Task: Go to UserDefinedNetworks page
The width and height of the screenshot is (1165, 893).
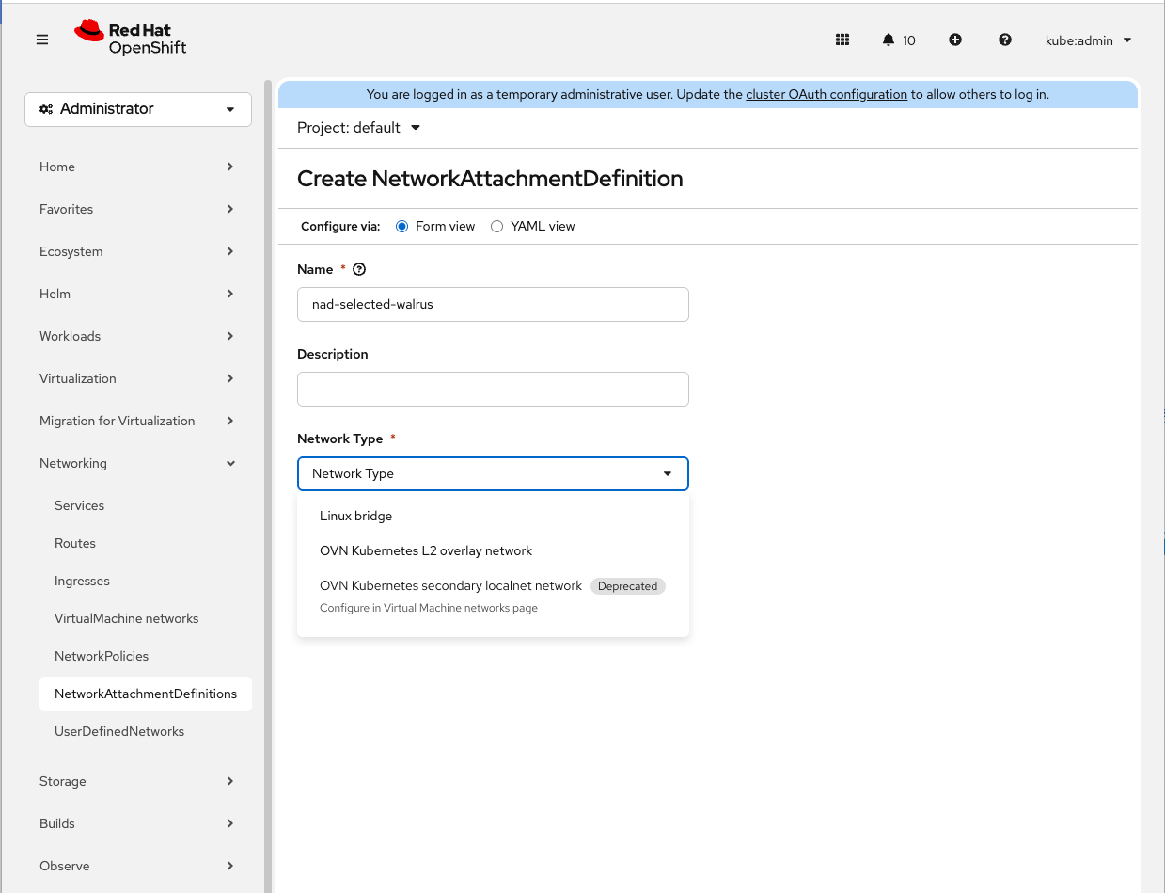Action: [119, 731]
